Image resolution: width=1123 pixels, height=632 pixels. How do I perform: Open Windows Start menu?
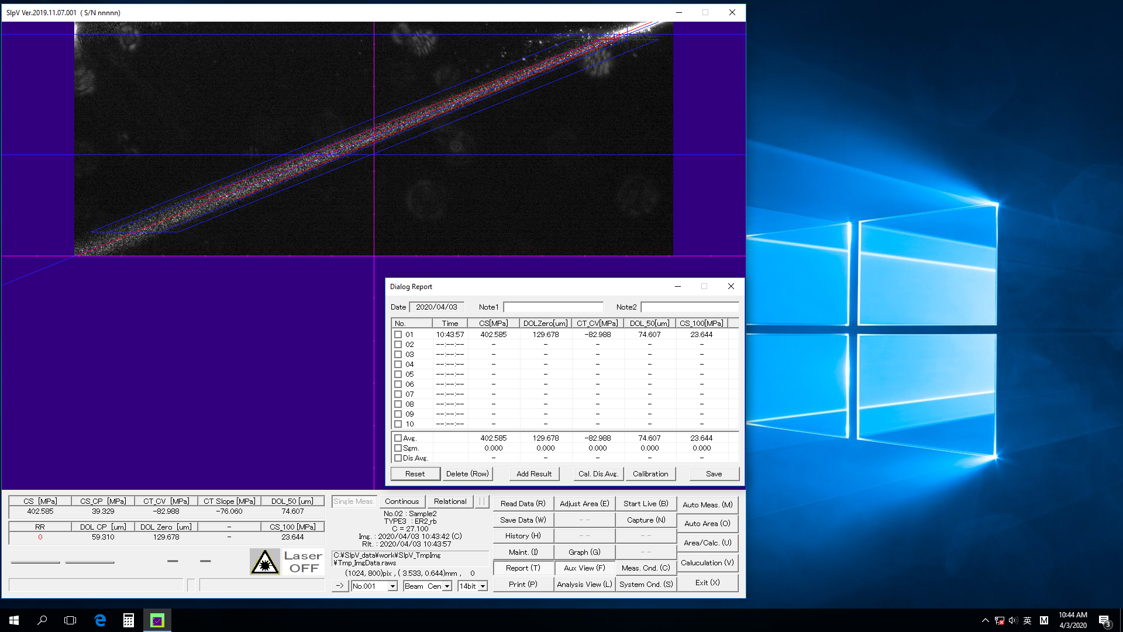pyautogui.click(x=14, y=620)
